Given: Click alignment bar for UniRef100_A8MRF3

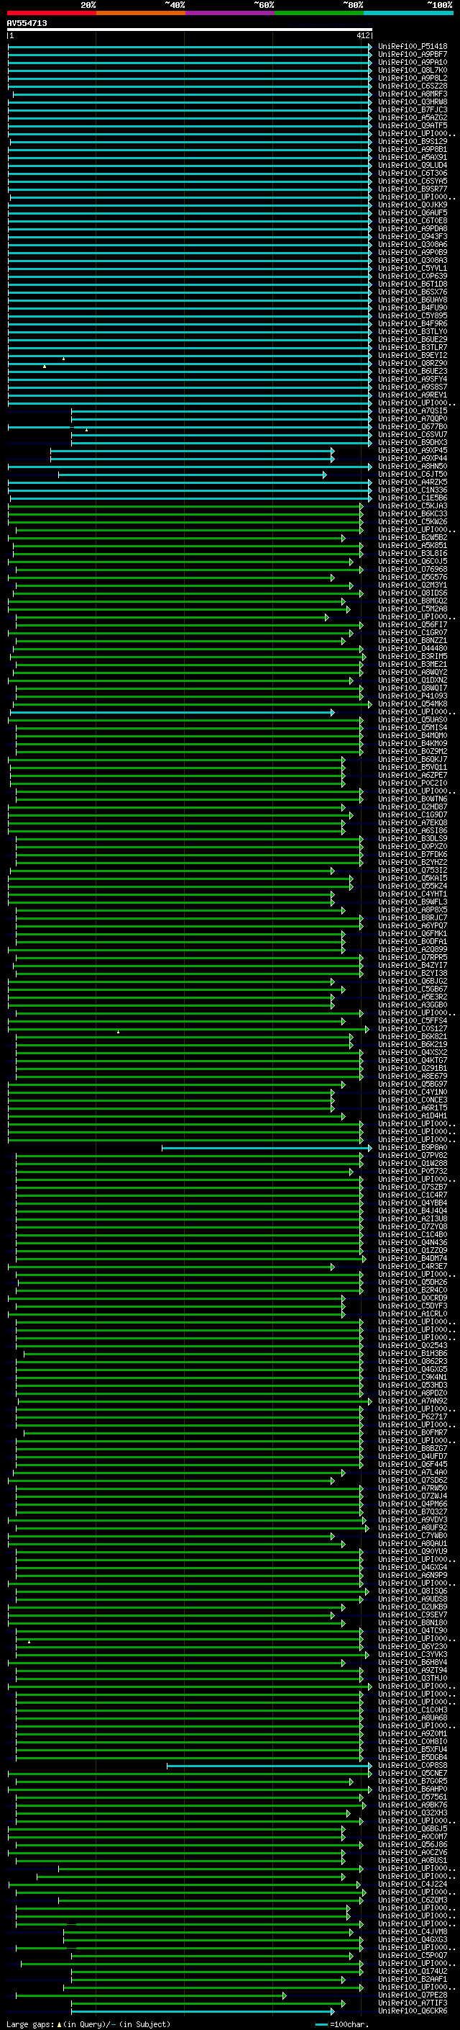Looking at the screenshot, I should click(193, 94).
